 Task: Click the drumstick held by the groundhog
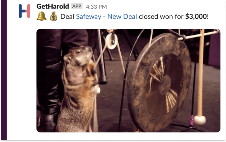[x=100, y=57]
